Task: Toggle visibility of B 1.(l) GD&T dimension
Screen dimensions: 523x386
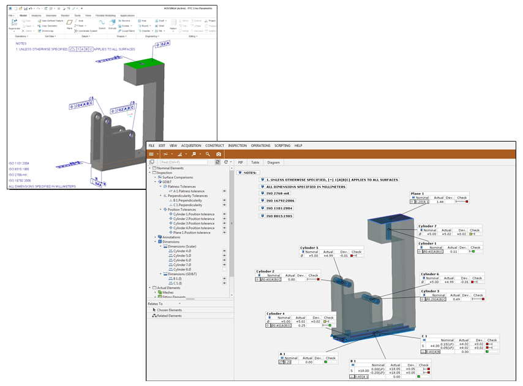Action: click(224, 279)
